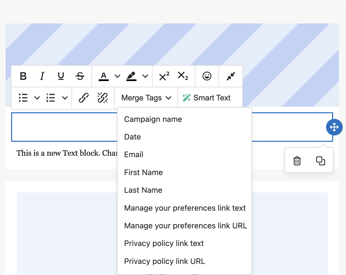Image resolution: width=346 pixels, height=275 pixels.
Task: Collapse the toolbar with arrows icon
Action: click(x=231, y=76)
